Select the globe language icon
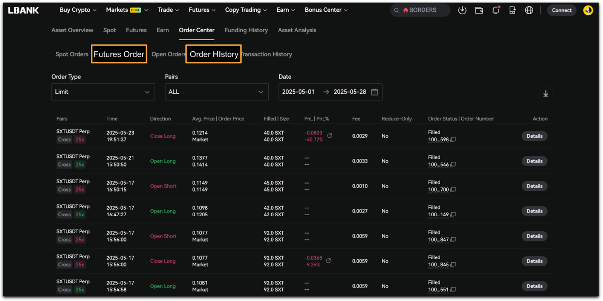Screen dimensions: 603x301 pyautogui.click(x=529, y=10)
